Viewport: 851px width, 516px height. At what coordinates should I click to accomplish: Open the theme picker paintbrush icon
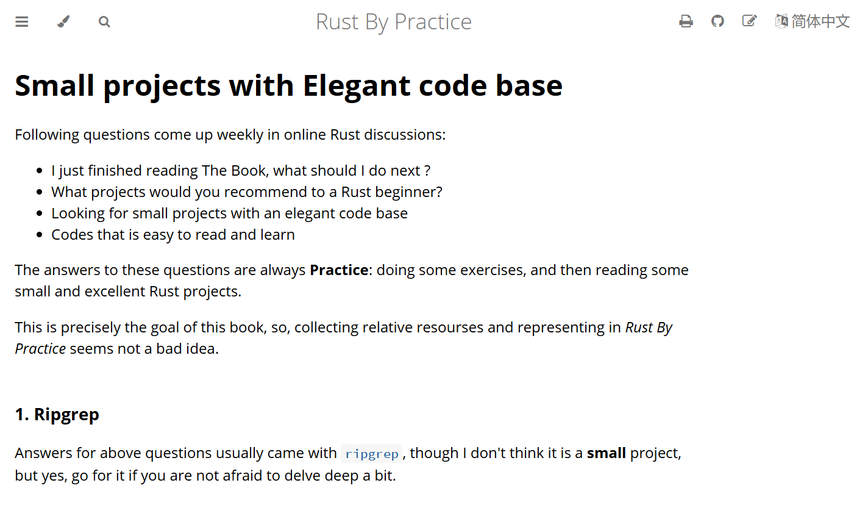point(63,22)
